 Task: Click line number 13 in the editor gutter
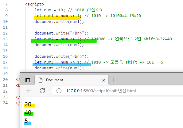pos(5,39)
